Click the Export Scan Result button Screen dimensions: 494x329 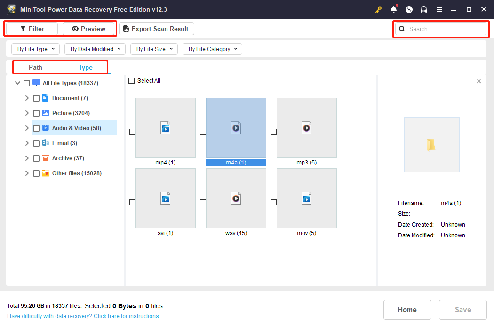(157, 29)
